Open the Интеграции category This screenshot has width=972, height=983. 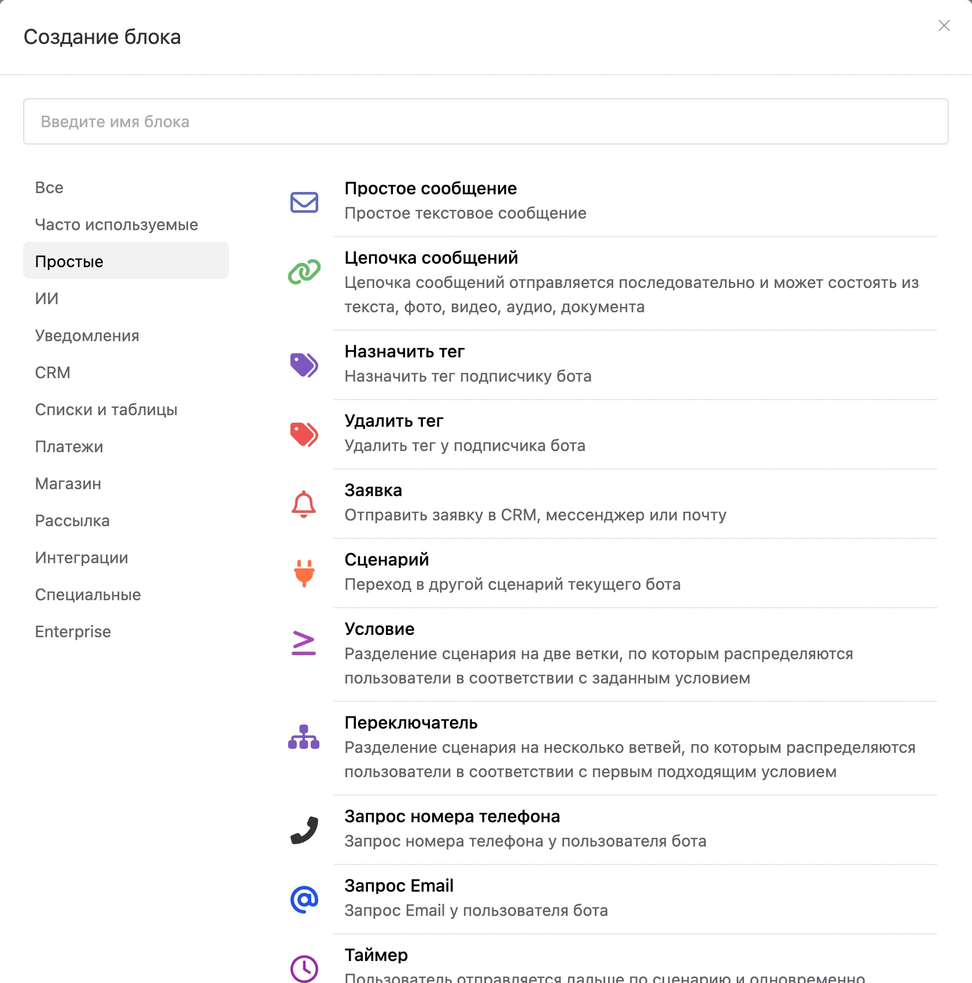82,557
